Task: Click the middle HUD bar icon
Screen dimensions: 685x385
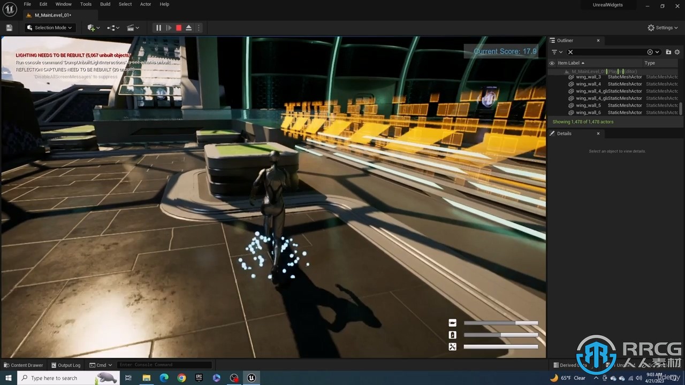Action: (452, 335)
